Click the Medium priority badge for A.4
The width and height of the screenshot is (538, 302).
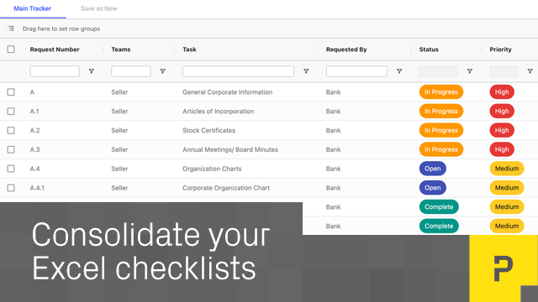pyautogui.click(x=507, y=169)
